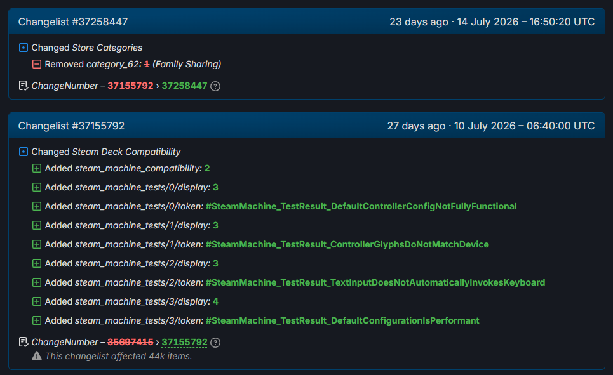Image resolution: width=613 pixels, height=375 pixels.
Task: Click blue square icon beside Steam Deck Compatibility
Action: tap(24, 152)
